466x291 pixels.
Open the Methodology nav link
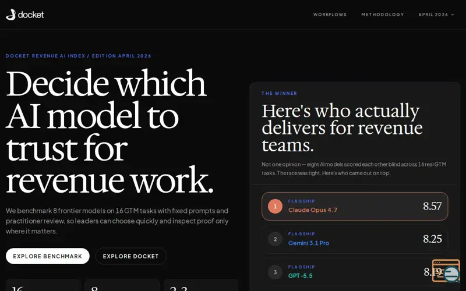[x=383, y=15]
